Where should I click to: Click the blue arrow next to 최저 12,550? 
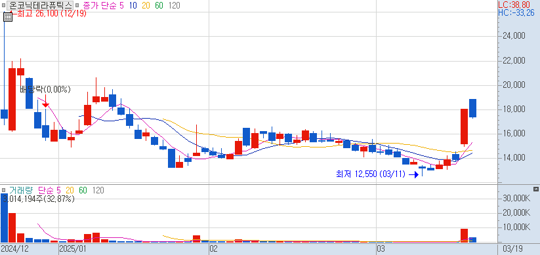tap(413, 175)
